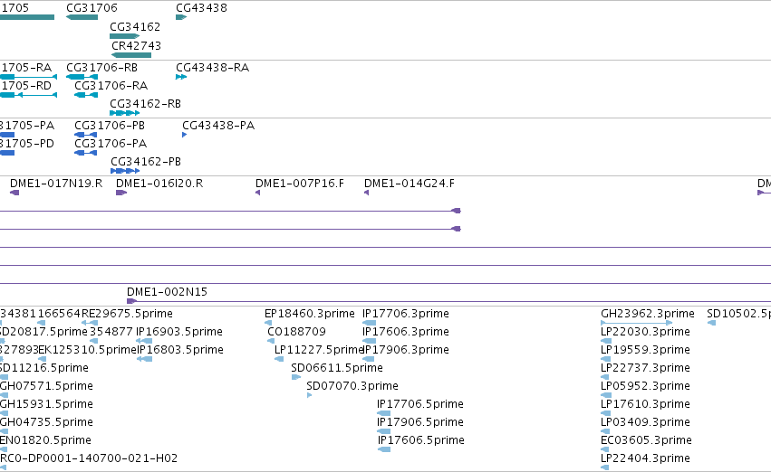Click the DME1-002N15 BAC label
The image size is (771, 472).
(x=168, y=291)
